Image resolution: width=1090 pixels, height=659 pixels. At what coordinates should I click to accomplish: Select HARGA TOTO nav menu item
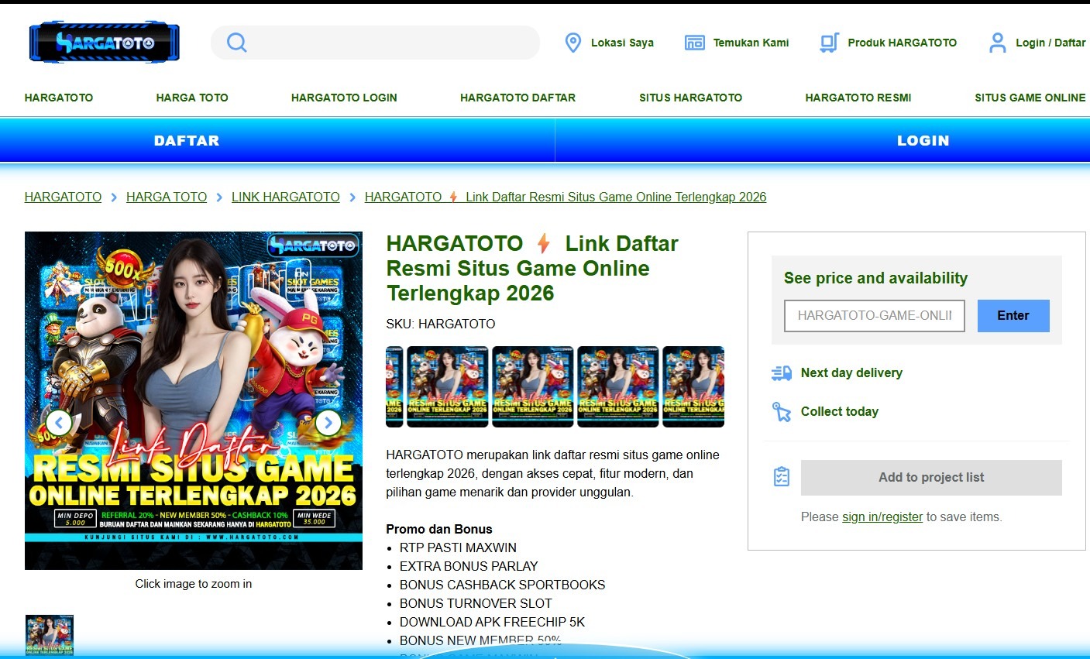192,98
